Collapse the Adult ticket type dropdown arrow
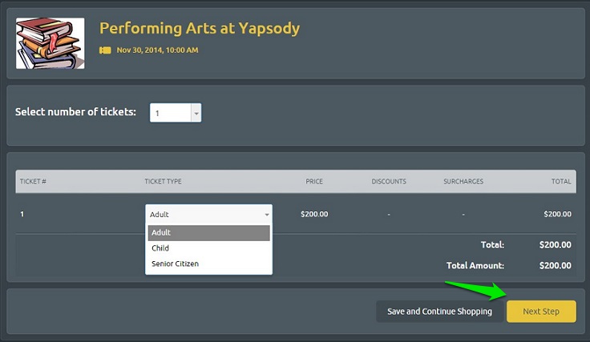590x342 pixels. 267,215
